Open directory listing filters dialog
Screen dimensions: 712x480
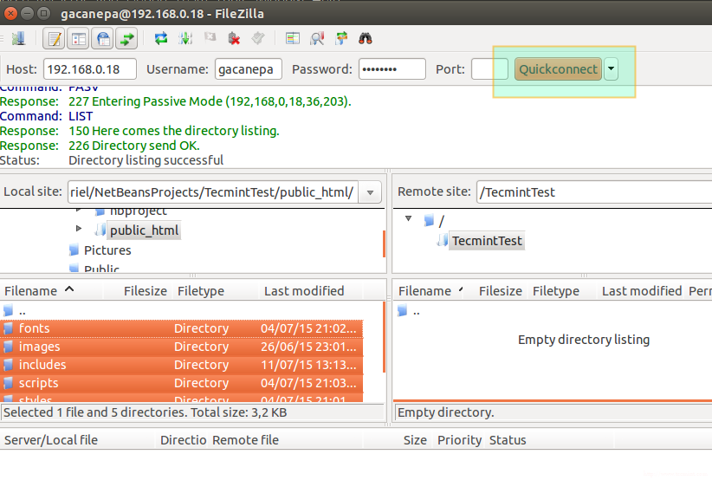(x=293, y=38)
